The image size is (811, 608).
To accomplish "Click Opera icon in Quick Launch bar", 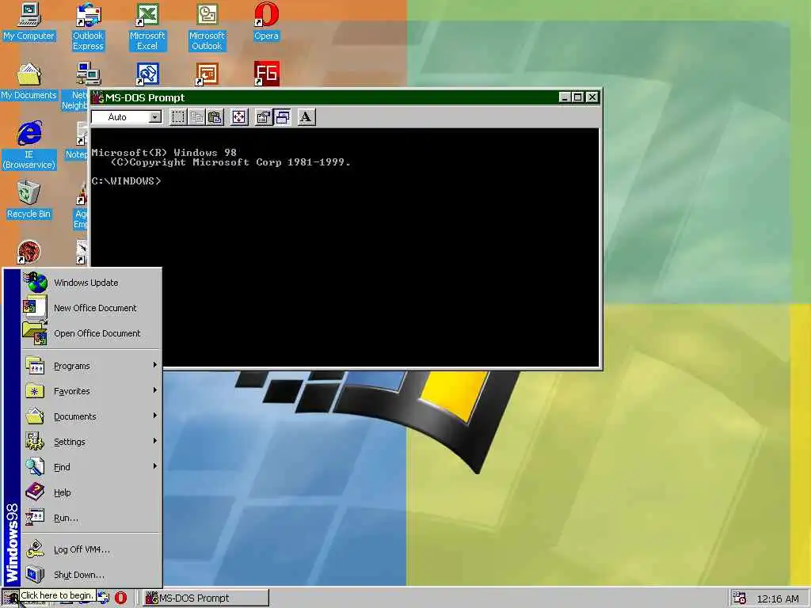I will click(x=120, y=598).
